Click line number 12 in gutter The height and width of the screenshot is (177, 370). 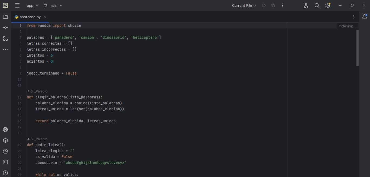[20, 97]
